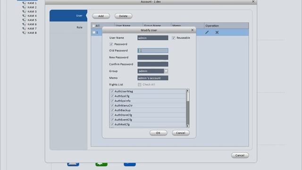Viewport: 302px width, 170px height.
Task: Tick the checkbox for user row 1
Action: (x=93, y=33)
